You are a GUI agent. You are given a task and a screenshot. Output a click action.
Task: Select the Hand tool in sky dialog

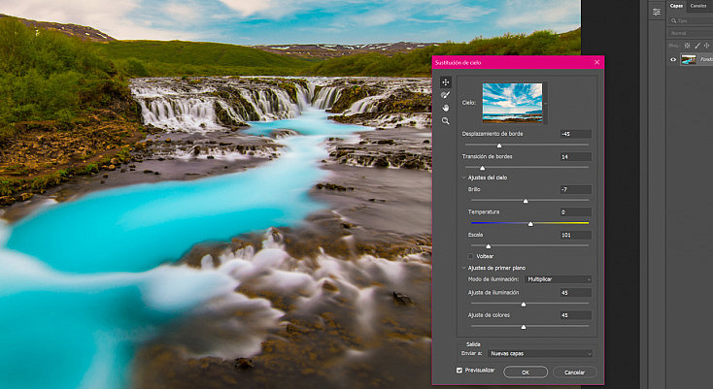[x=445, y=108]
